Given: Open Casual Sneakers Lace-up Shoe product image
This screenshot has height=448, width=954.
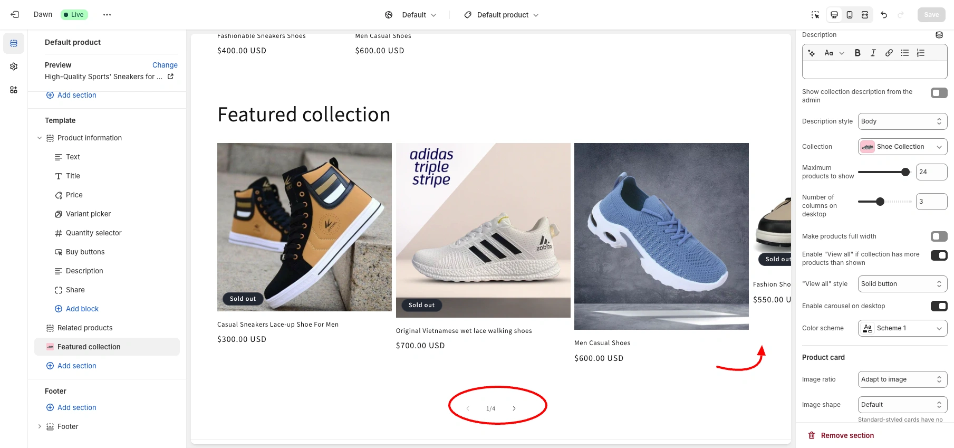Looking at the screenshot, I should click(x=304, y=227).
